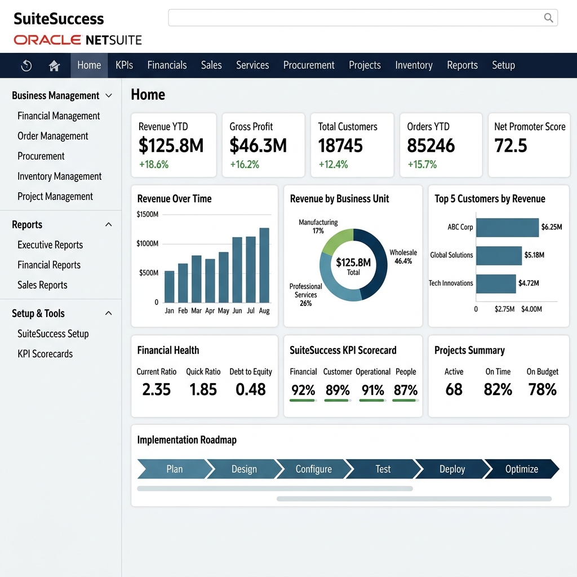Open Financial Management in sidebar
Image resolution: width=577 pixels, height=577 pixels.
pos(59,116)
